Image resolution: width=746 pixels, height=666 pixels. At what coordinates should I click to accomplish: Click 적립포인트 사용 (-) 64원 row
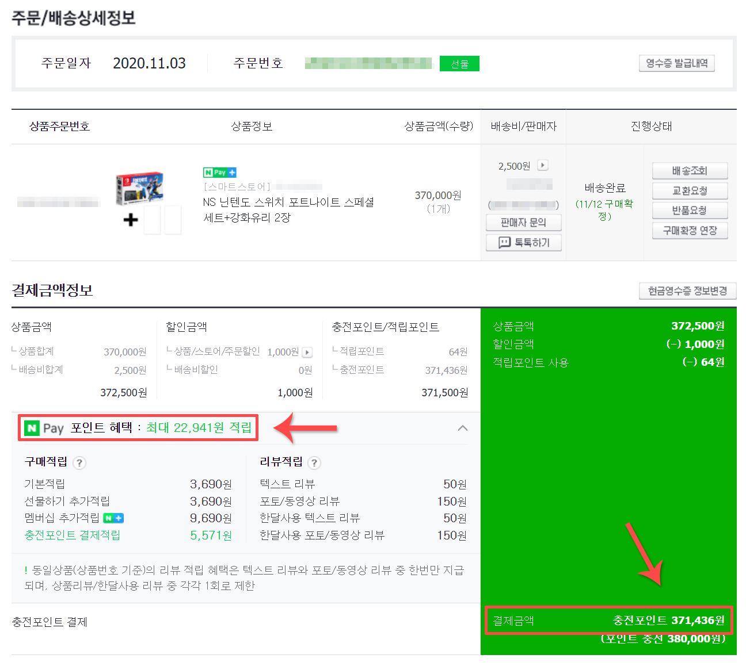[x=608, y=362]
